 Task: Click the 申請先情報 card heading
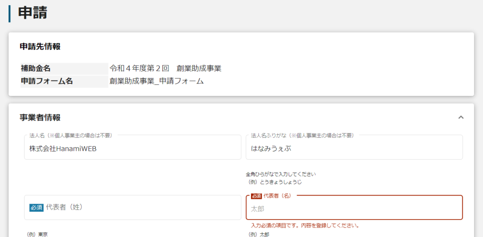pos(40,47)
